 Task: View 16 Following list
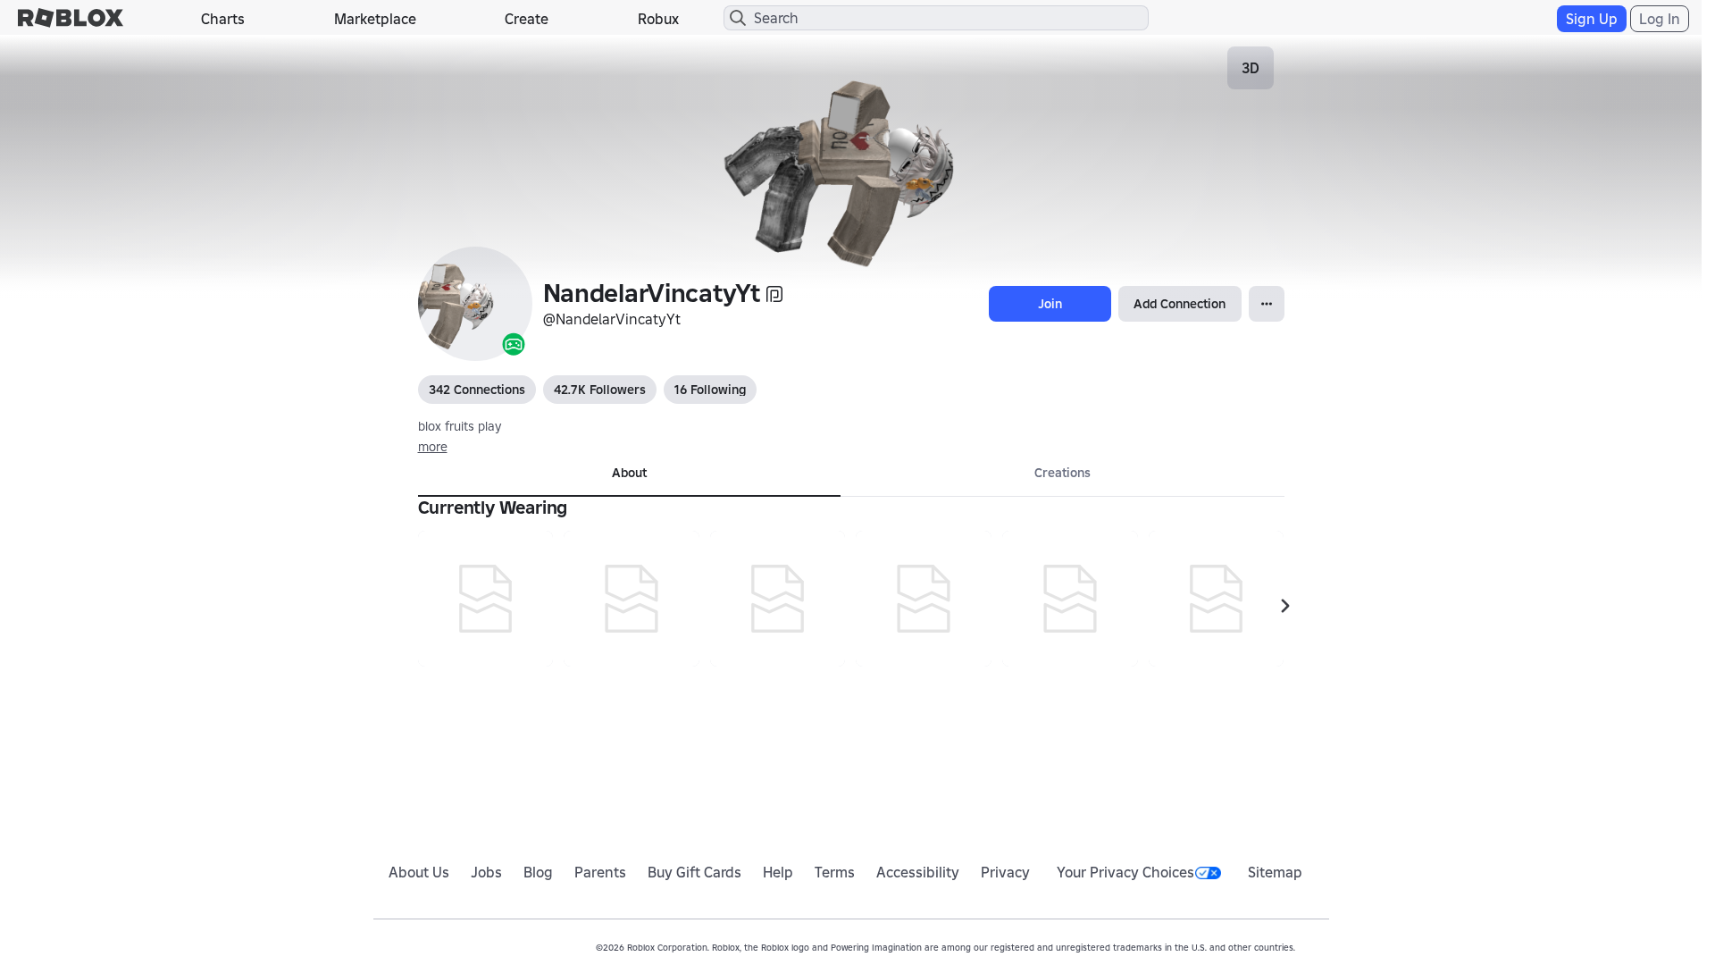pyautogui.click(x=710, y=390)
